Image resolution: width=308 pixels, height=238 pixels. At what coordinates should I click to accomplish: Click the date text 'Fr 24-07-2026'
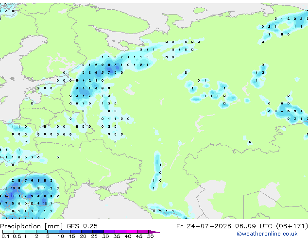tap(204, 226)
